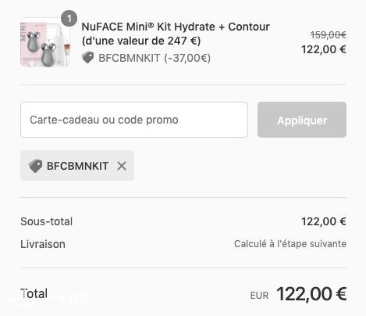Click the Total amount 122,00 €
The width and height of the screenshot is (366, 316).
pyautogui.click(x=311, y=294)
